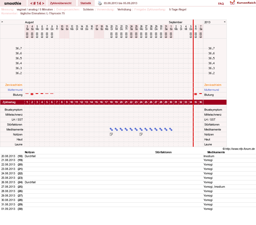The height and width of the screenshot is (225, 256).
Task: Select cycle day 14 in the Zyklustag bar
Action: point(91,102)
